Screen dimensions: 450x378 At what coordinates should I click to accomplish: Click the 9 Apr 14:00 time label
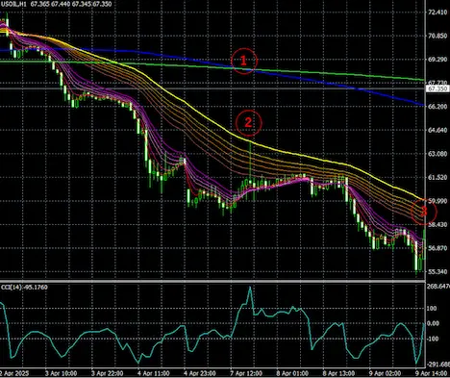point(431,373)
